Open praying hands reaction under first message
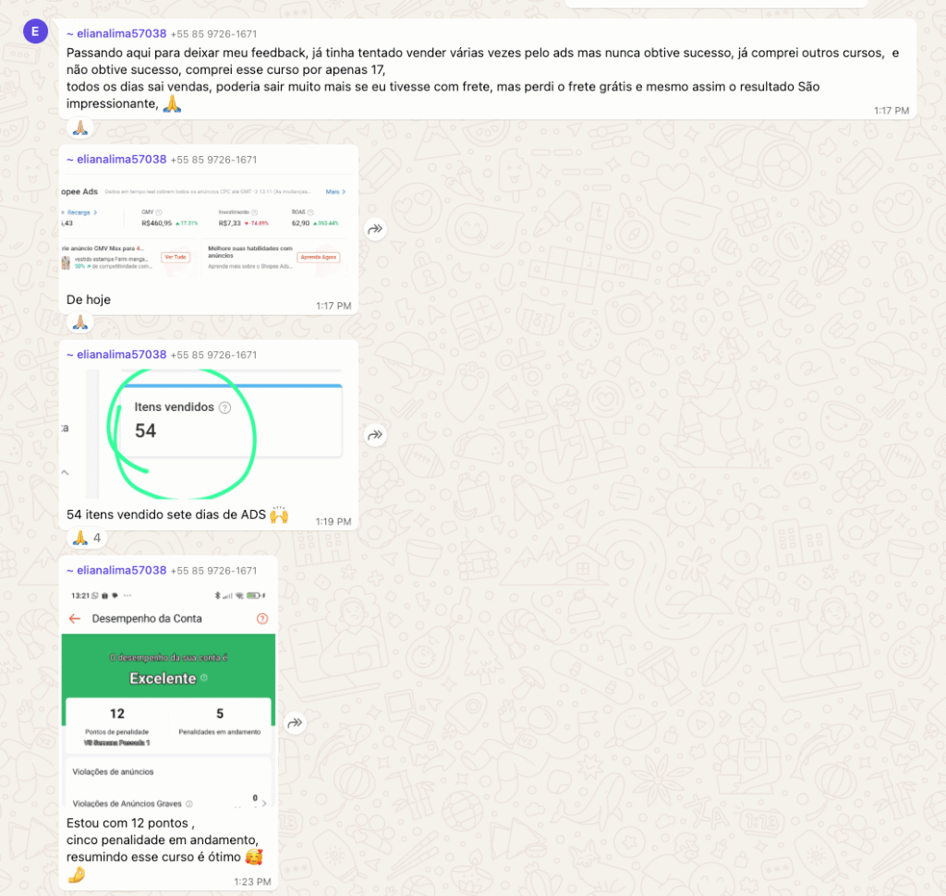 80,127
